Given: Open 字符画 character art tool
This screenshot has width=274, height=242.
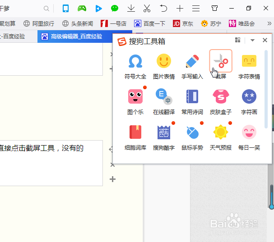Looking at the screenshot, I should (x=249, y=102).
